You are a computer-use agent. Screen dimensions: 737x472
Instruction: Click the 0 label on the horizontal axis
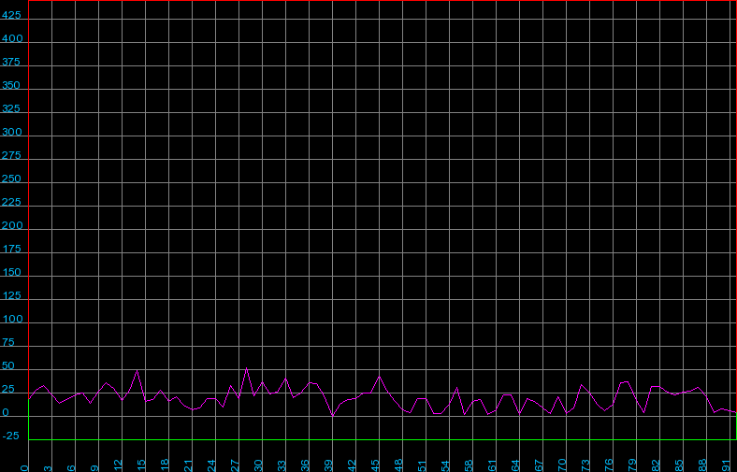coord(25,468)
